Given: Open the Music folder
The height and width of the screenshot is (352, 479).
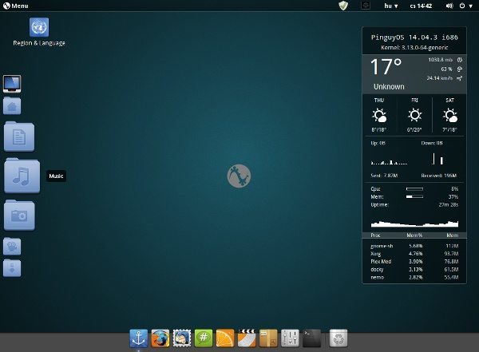Looking at the screenshot, I should click(x=22, y=176).
